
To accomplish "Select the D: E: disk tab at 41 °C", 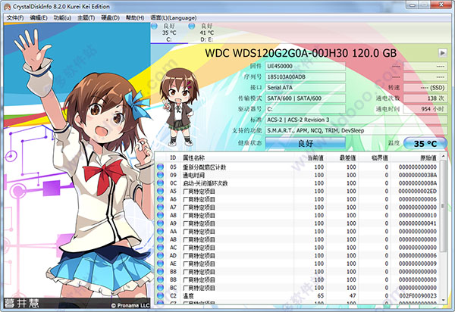I will pos(206,33).
